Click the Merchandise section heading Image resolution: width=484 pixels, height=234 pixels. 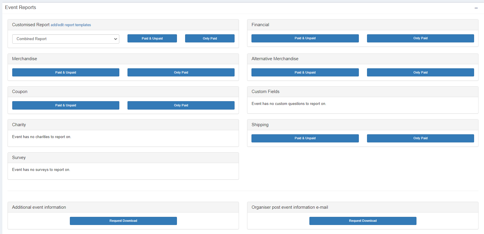[x=24, y=59]
